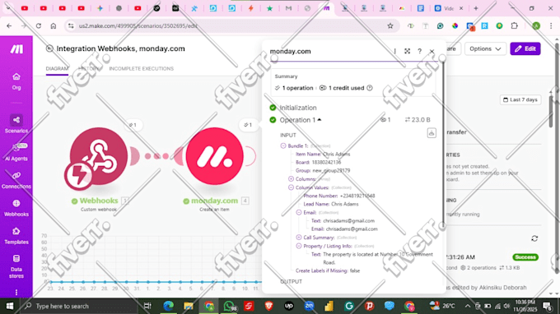This screenshot has width=560, height=314.
Task: Close the monday.com panel
Action: pos(432,51)
